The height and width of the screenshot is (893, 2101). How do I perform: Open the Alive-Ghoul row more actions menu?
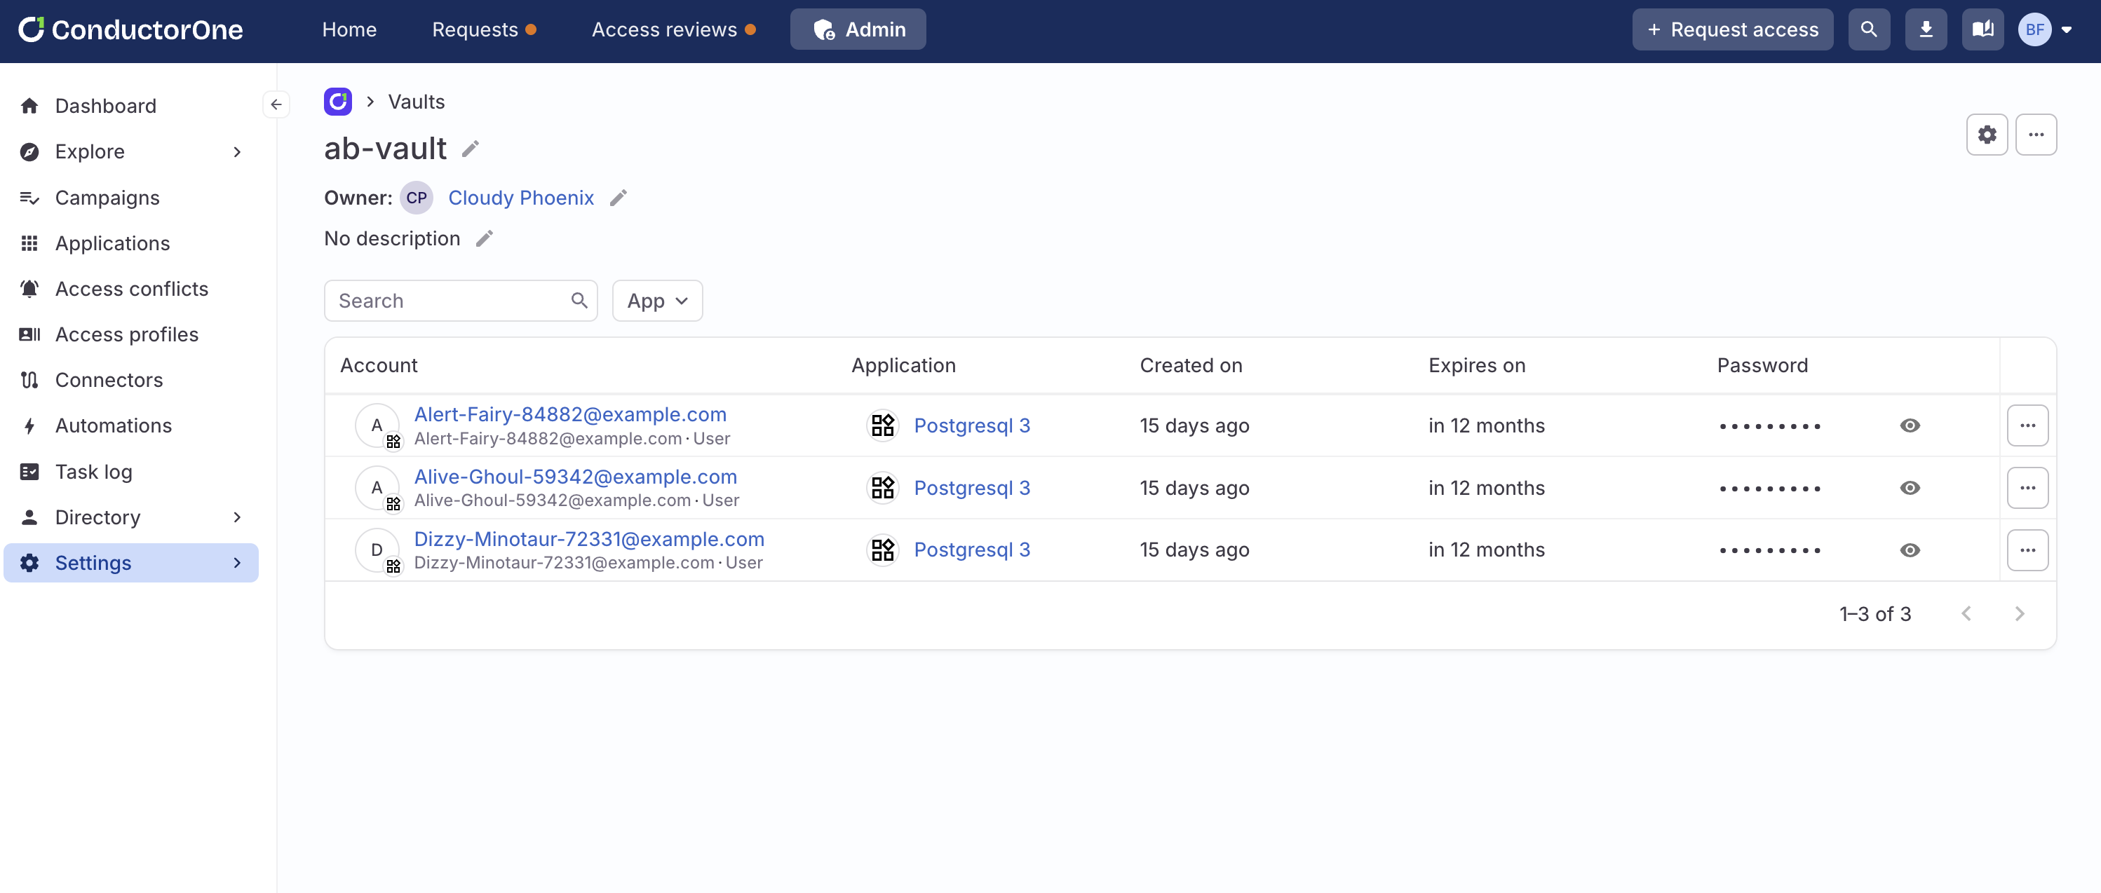[x=2027, y=488]
